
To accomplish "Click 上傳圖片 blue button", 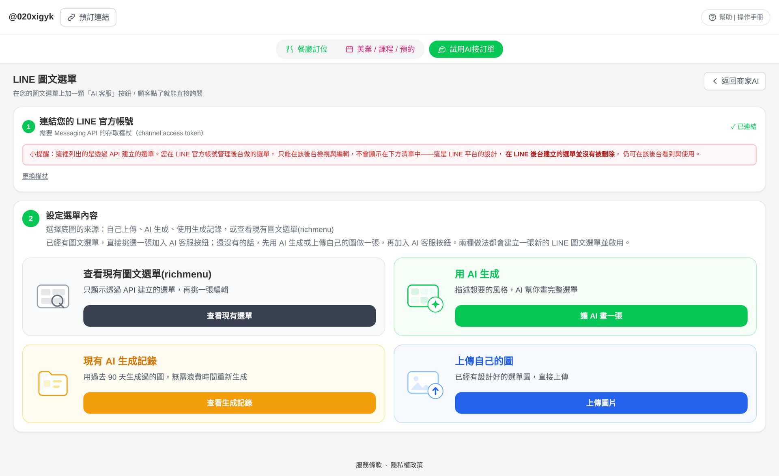I will coord(601,403).
